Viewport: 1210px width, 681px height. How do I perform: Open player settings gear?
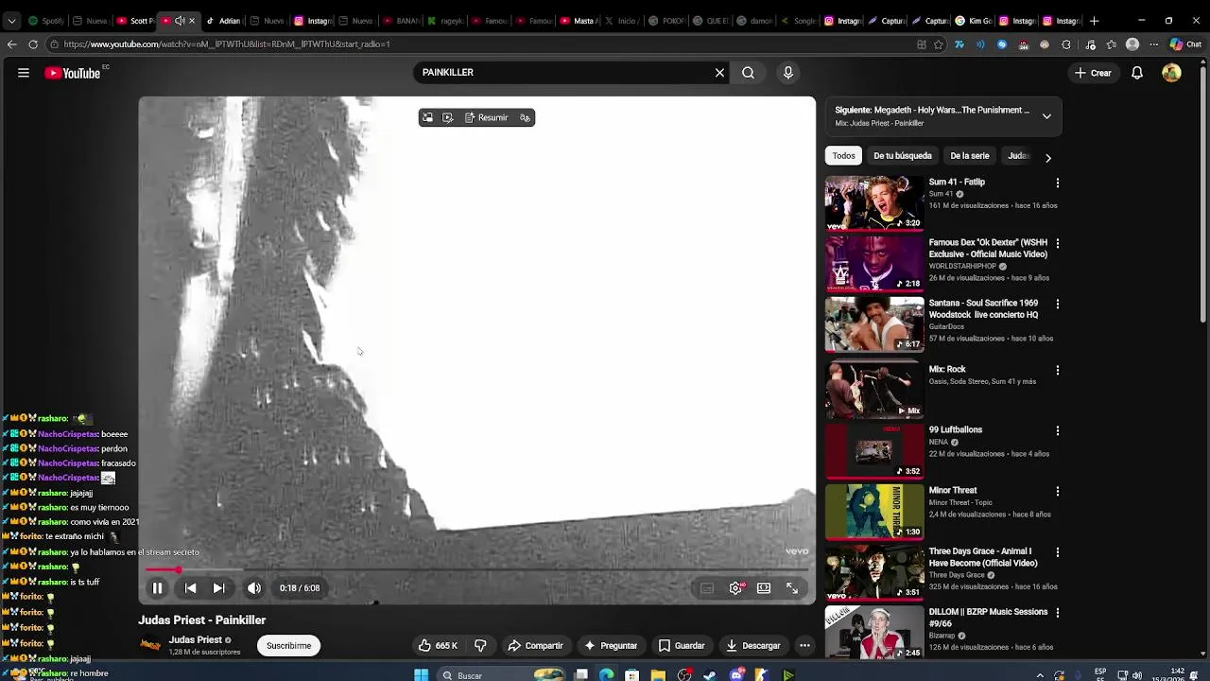pos(735,588)
